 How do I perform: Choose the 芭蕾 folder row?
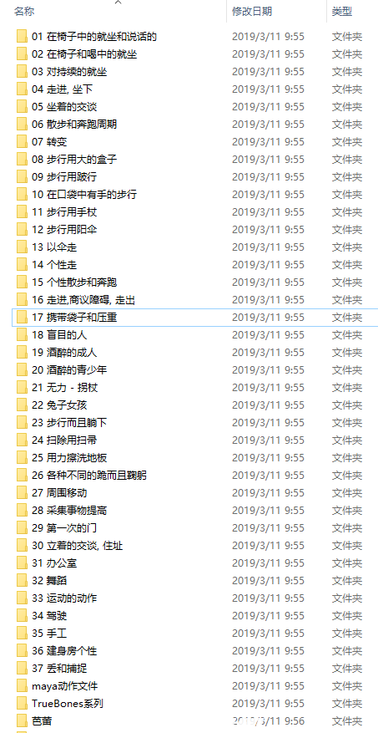pyautogui.click(x=194, y=721)
